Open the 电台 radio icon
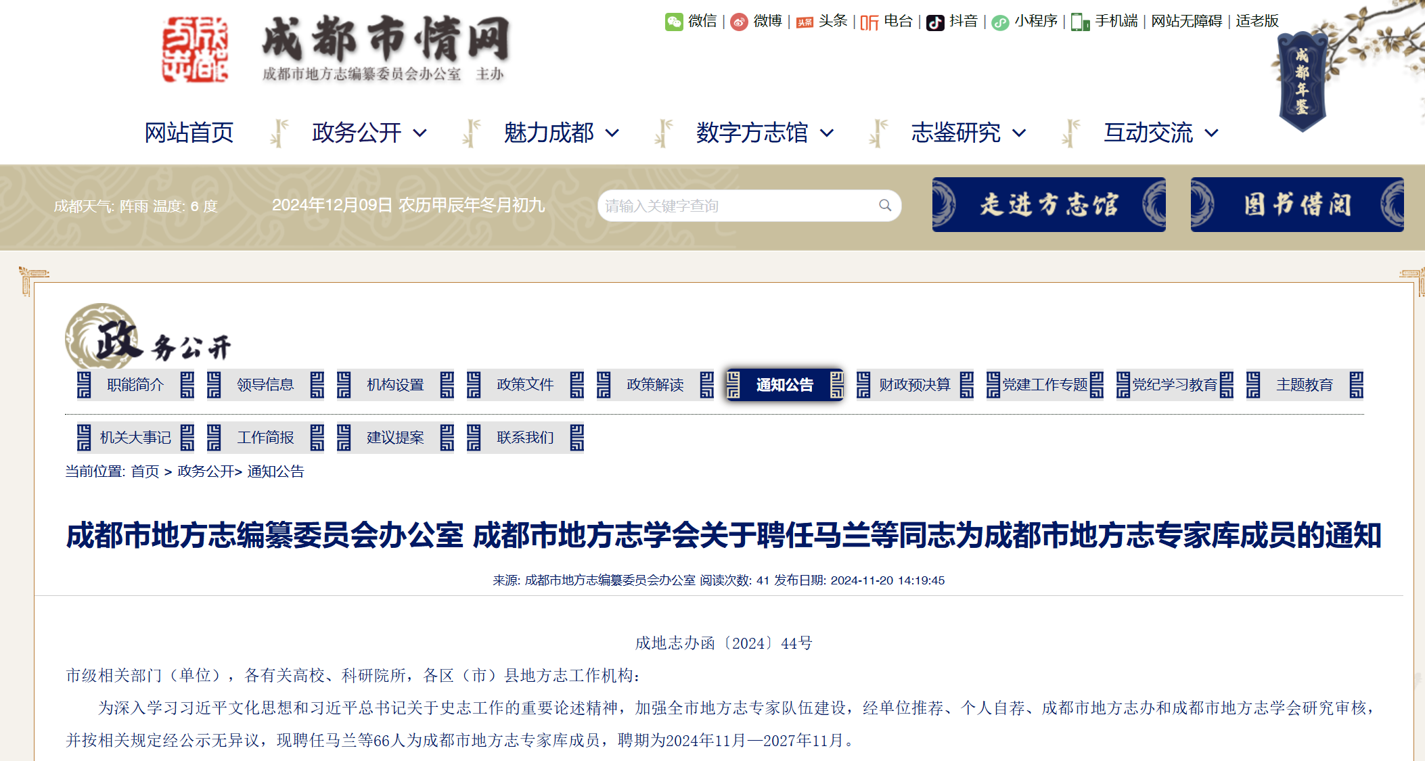The image size is (1425, 761). click(x=869, y=22)
